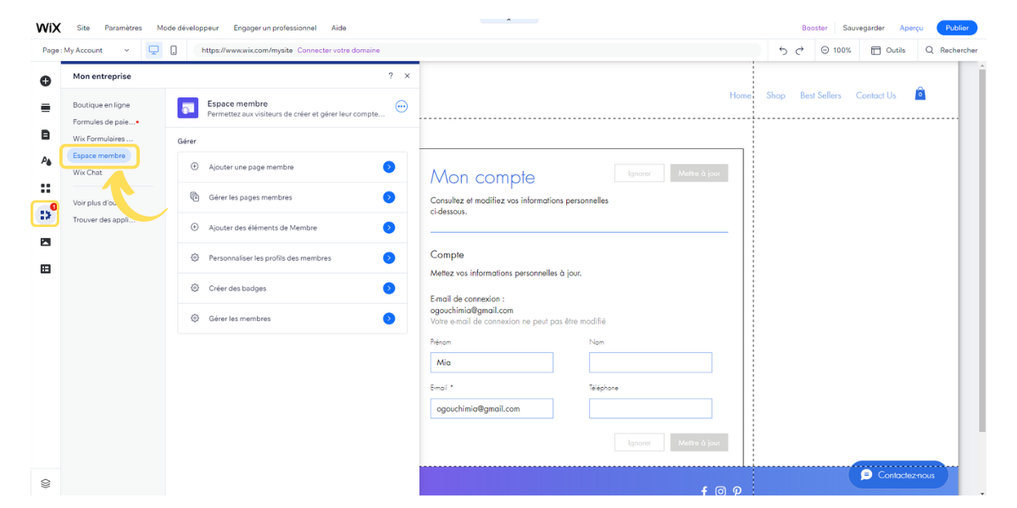Image resolution: width=1017 pixels, height=508 pixels.
Task: Close the Mon entreprise panel
Action: pos(407,75)
